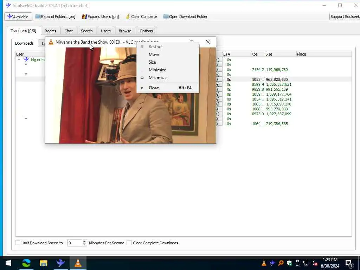Image resolution: width=360 pixels, height=270 pixels.
Task: Toggle Expand Folders [on]
Action: click(55, 17)
